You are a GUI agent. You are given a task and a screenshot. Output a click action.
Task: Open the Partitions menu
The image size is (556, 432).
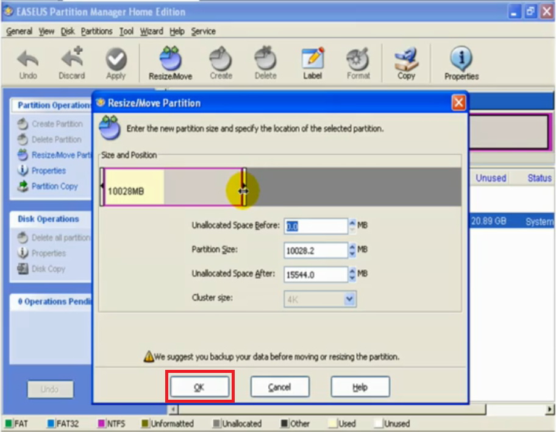click(x=96, y=31)
